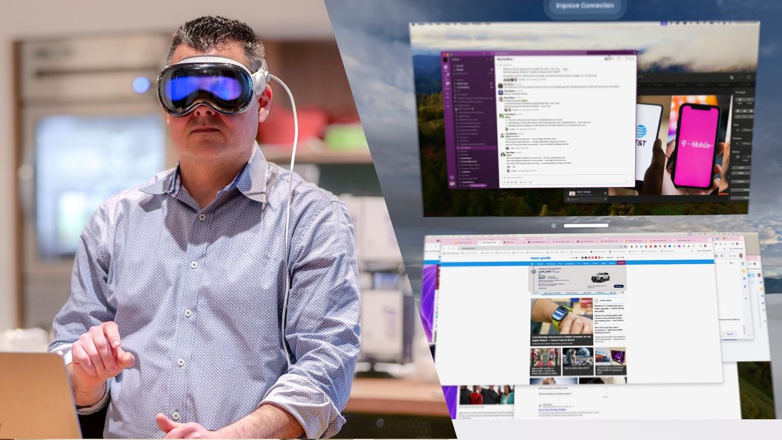Open the Tom's Guide search magnifier icon

[623, 257]
